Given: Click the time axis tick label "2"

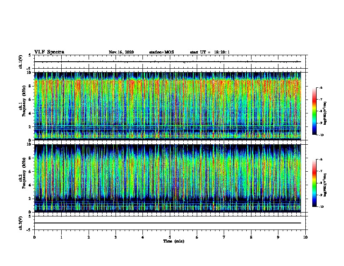Looking at the screenshot, I should pos(89,237).
